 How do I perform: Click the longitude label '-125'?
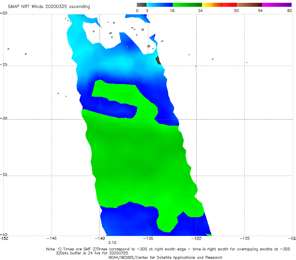click(245, 238)
